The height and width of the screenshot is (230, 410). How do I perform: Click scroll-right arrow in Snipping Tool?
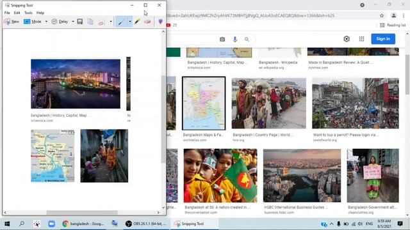158,213
